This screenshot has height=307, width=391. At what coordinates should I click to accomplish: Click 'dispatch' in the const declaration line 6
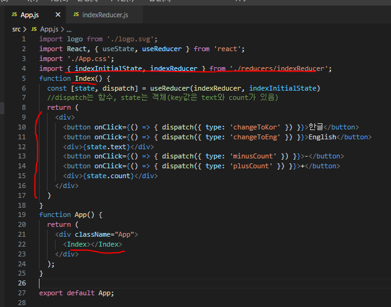coord(119,88)
